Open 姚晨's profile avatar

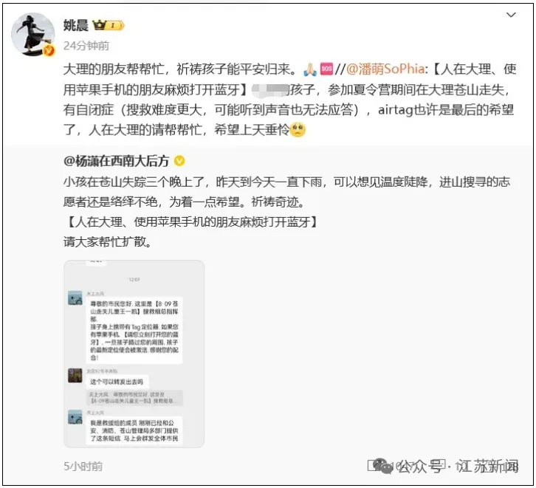(32, 34)
